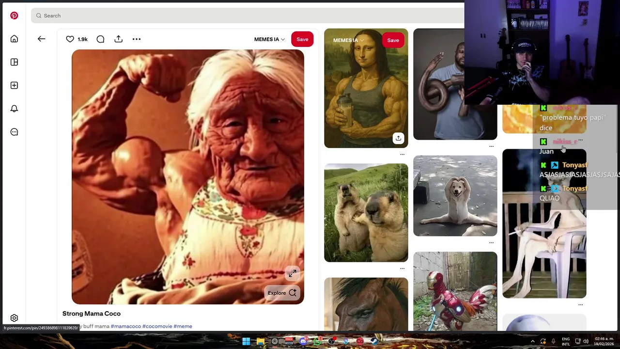The image size is (620, 349).
Task: Click the Create plus icon in sidebar
Action: click(x=14, y=85)
